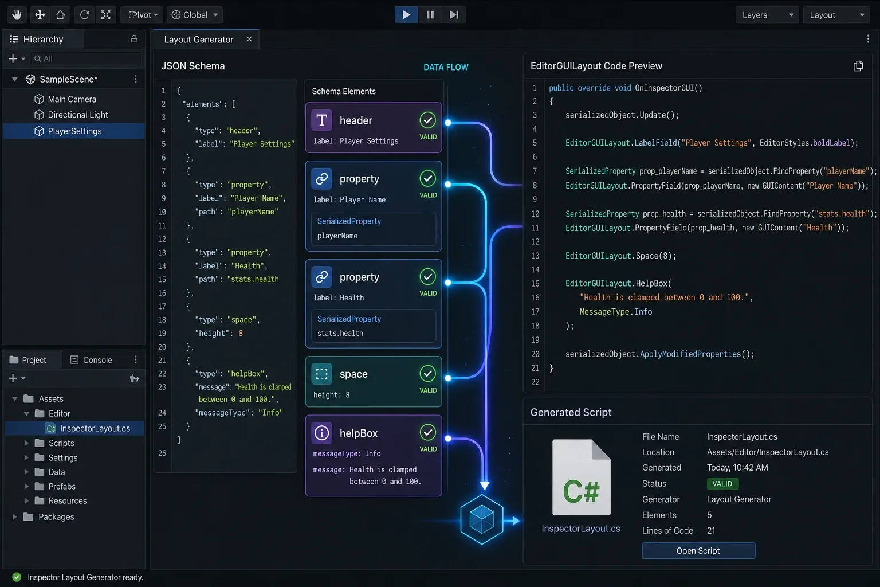This screenshot has width=880, height=587.
Task: Close the Layout Generator tab
Action: pyautogui.click(x=249, y=39)
